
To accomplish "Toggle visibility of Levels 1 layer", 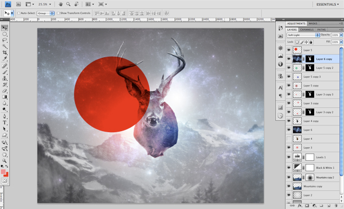I will coord(289,157).
